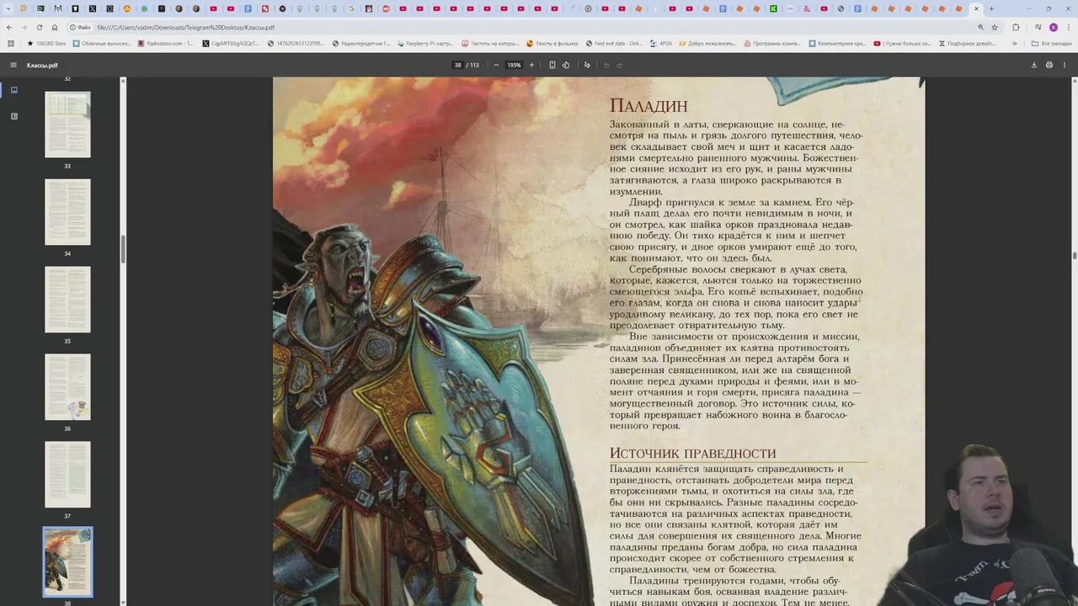This screenshot has width=1078, height=606.
Task: Download the PDF file
Action: [1034, 65]
